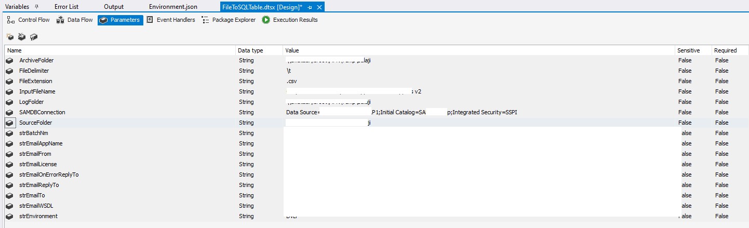749x228 pixels.
Task: Select the strEmailTo parameter row icon
Action: [9, 195]
